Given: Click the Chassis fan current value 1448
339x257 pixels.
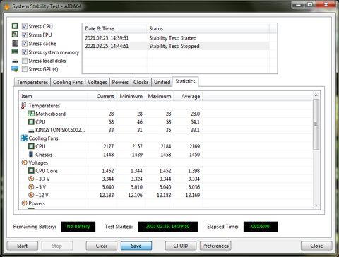Looking at the screenshot, I should 109,155.
